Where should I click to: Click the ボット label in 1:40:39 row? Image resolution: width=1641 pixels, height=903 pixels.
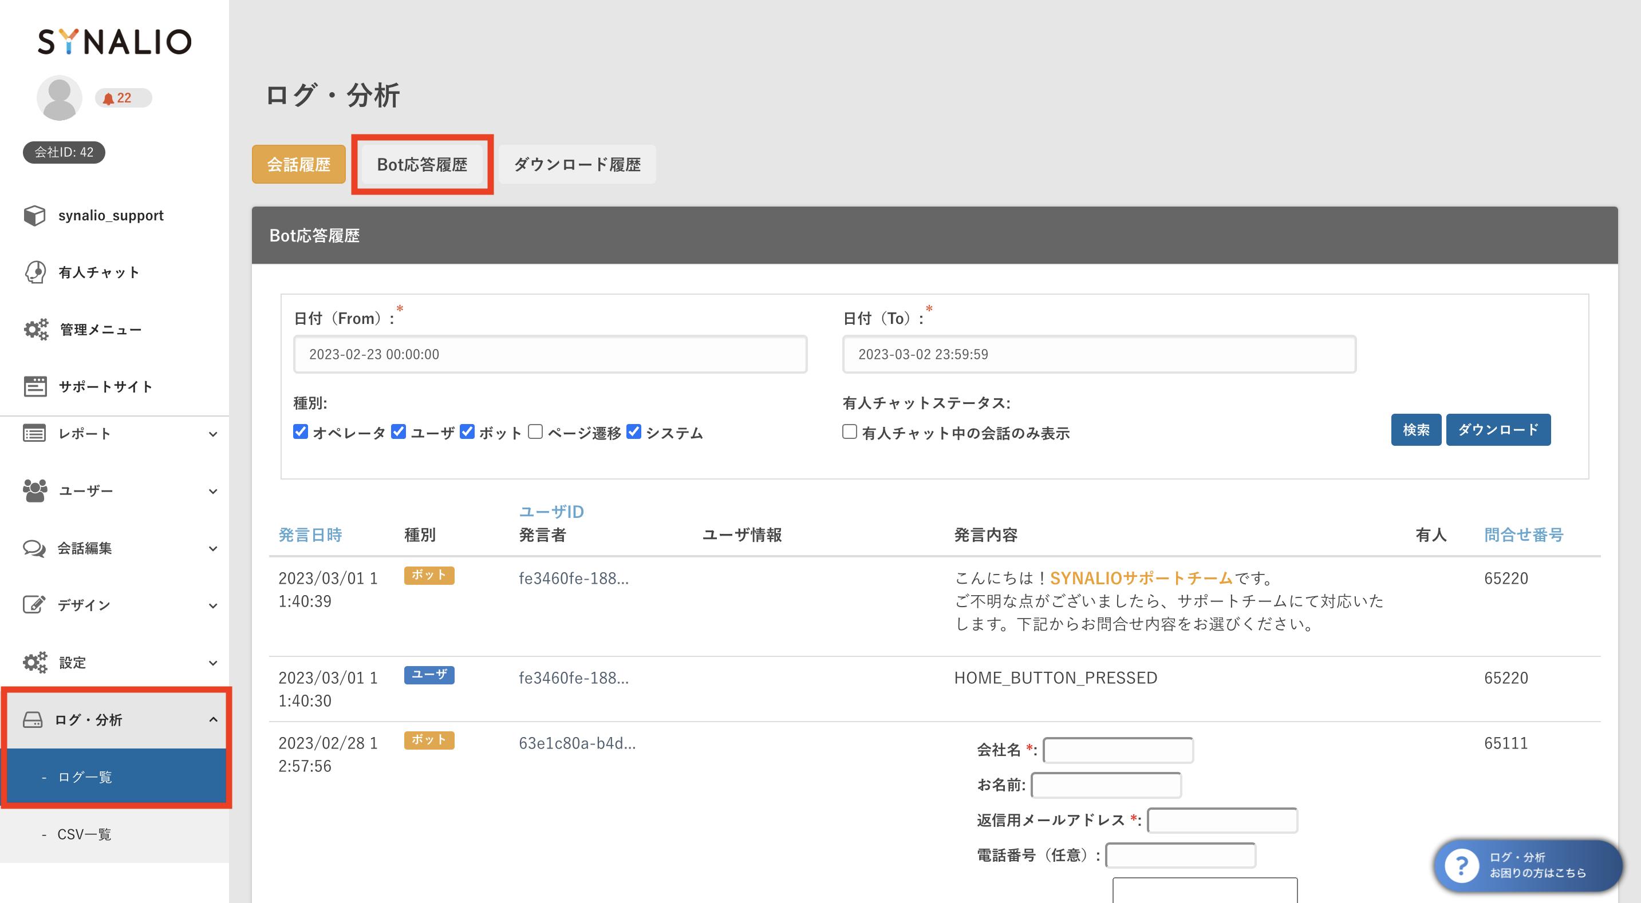[x=429, y=575]
